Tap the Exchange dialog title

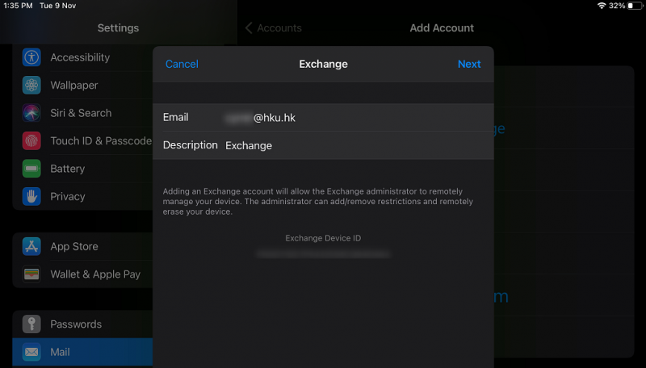[324, 64]
